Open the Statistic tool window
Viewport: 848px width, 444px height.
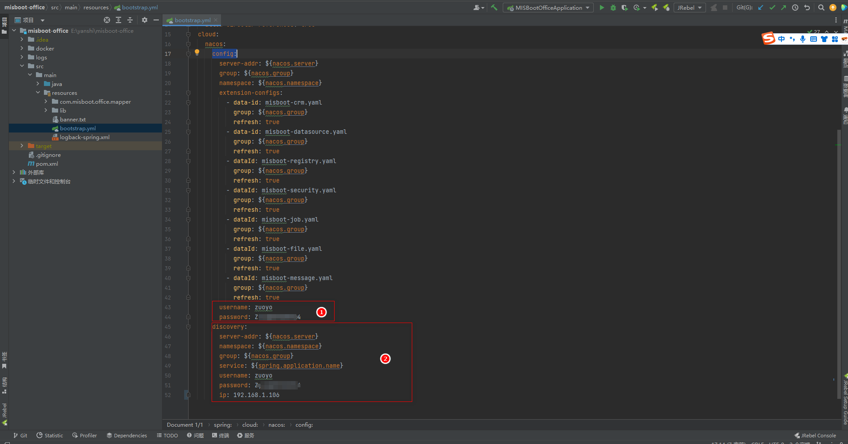[x=50, y=436]
